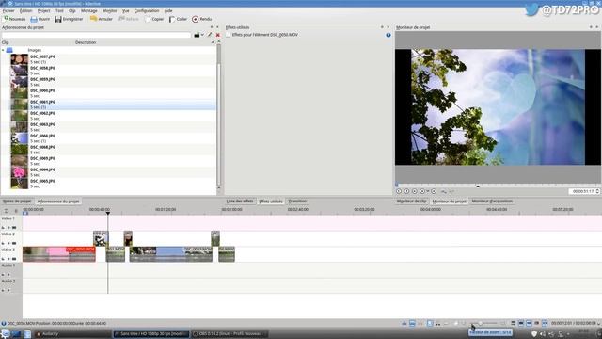Select the red DSC_0050.MOV clip on timeline
Viewport: 602px width, 339px height.
[58, 254]
